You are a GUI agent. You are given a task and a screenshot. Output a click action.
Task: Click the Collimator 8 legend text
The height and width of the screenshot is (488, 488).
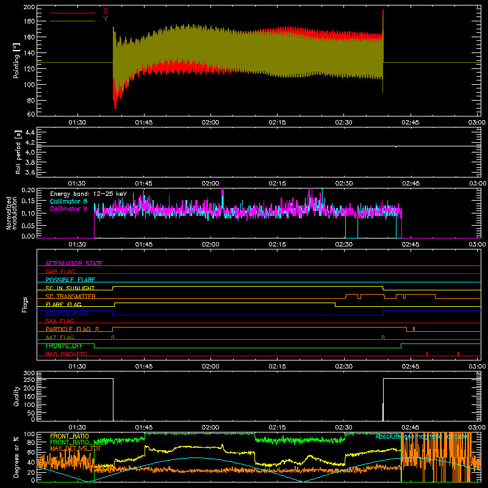[x=68, y=201]
